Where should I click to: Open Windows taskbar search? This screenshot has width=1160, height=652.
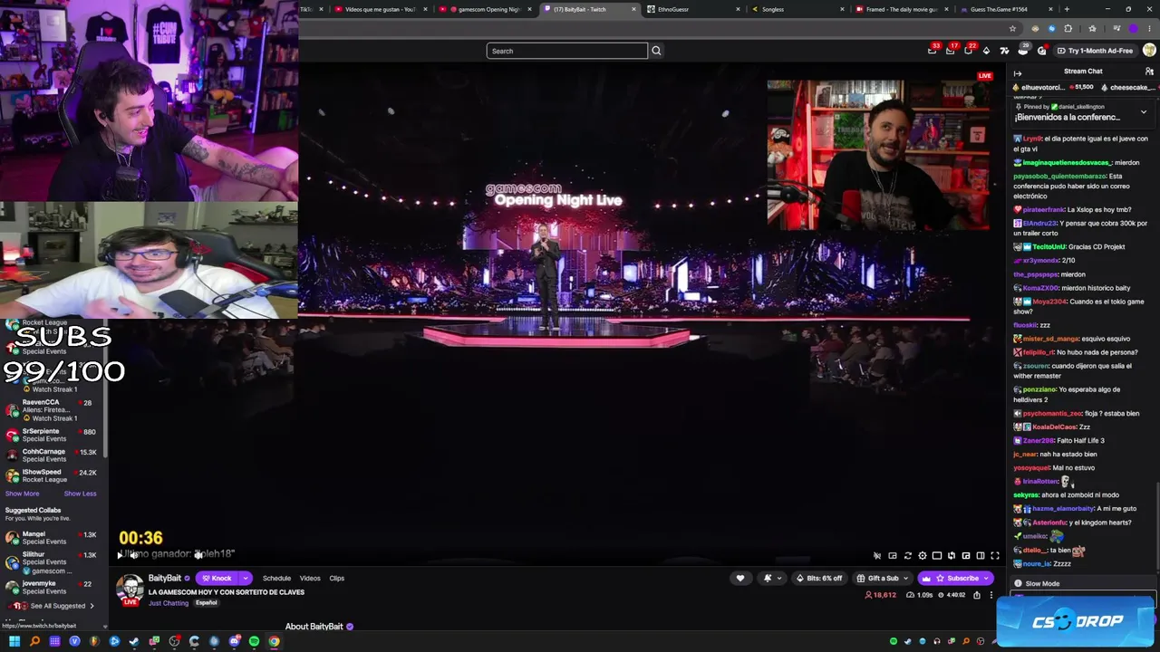[x=34, y=642]
